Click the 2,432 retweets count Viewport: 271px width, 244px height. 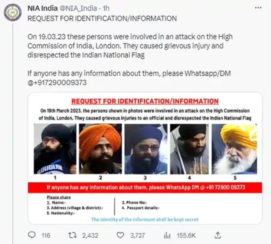90,235
